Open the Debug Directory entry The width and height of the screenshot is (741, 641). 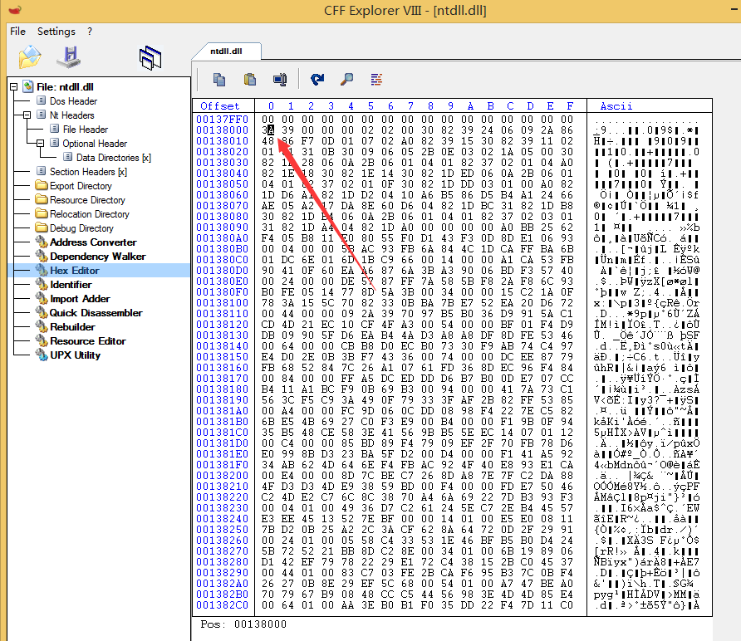point(81,228)
